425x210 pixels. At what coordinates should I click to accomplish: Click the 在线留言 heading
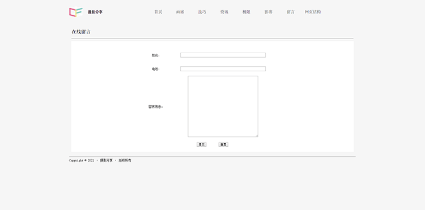[x=81, y=32]
